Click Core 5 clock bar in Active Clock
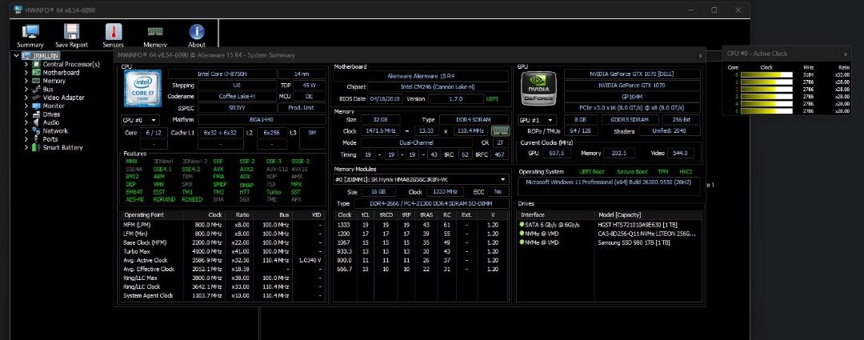Screen dimensions: 864x340 coord(766,110)
